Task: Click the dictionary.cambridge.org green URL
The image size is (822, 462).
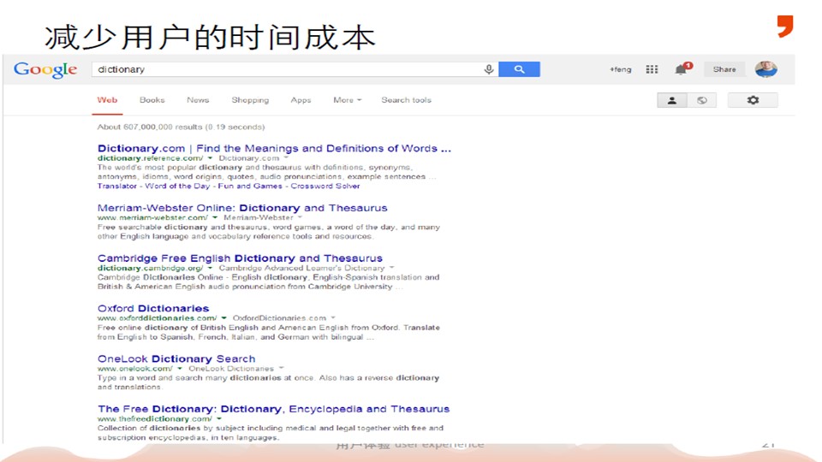Action: [x=150, y=268]
